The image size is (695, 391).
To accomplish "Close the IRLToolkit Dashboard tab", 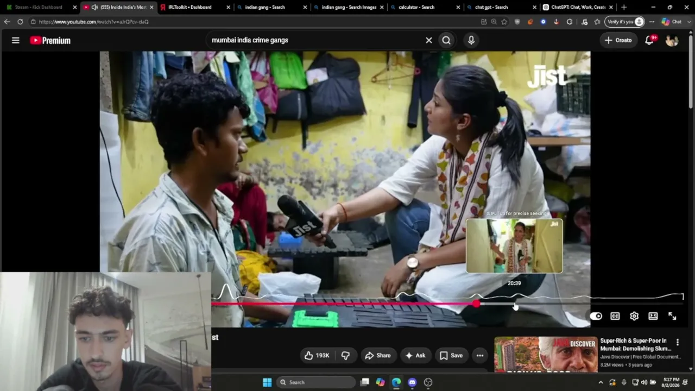I will pyautogui.click(x=228, y=8).
